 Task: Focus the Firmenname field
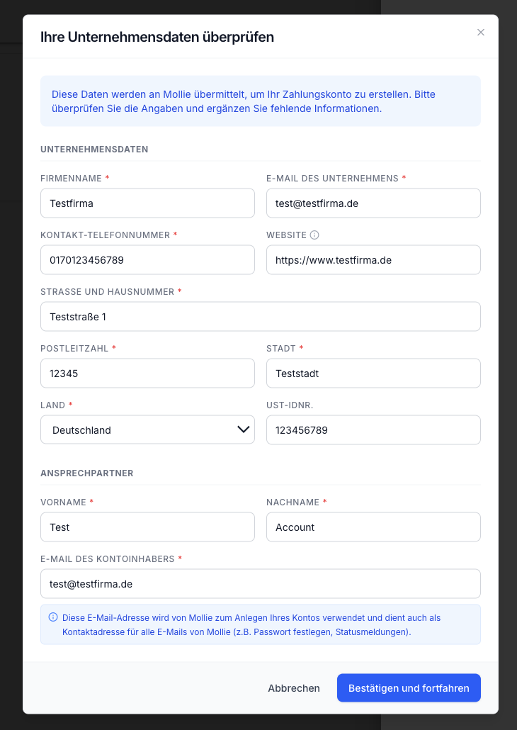[x=147, y=203]
